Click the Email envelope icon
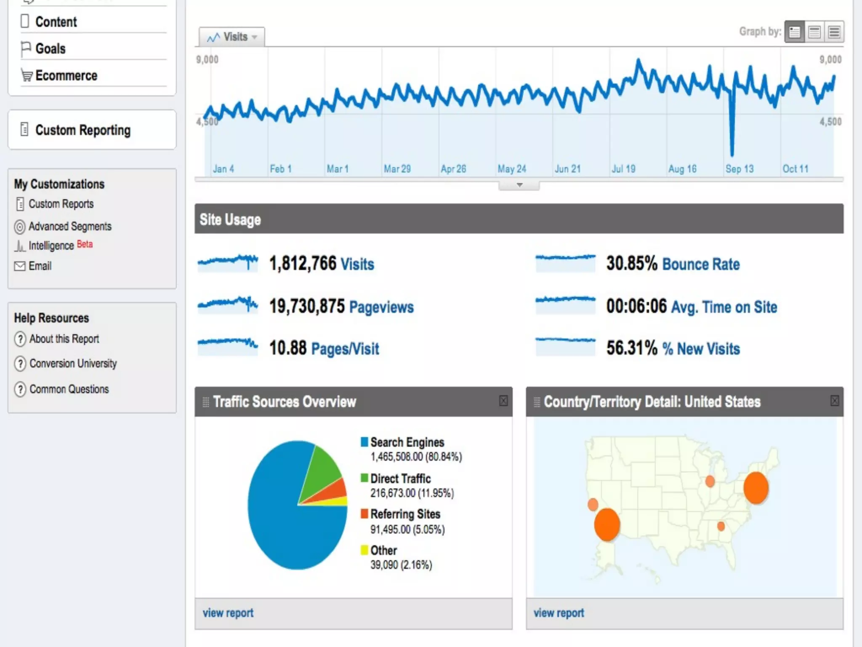The image size is (862, 647). click(x=20, y=266)
